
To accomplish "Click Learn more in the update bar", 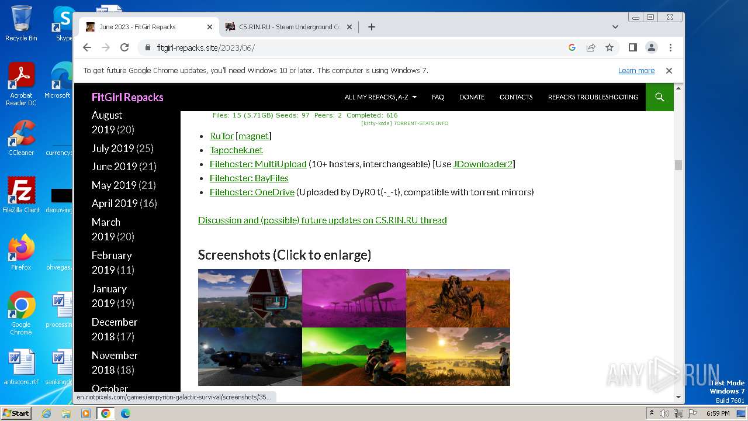I will [636, 71].
